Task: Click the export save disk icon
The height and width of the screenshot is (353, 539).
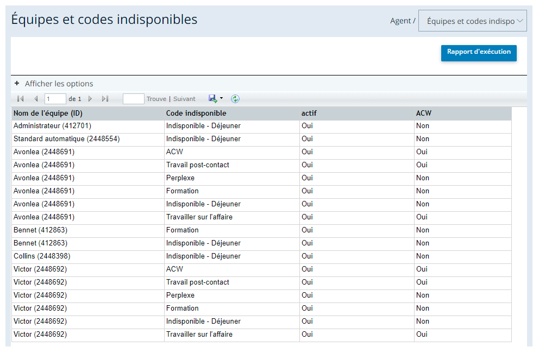Action: pyautogui.click(x=213, y=99)
